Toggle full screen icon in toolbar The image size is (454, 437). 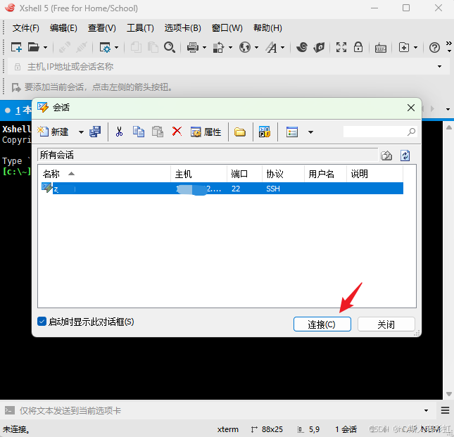[x=341, y=47]
